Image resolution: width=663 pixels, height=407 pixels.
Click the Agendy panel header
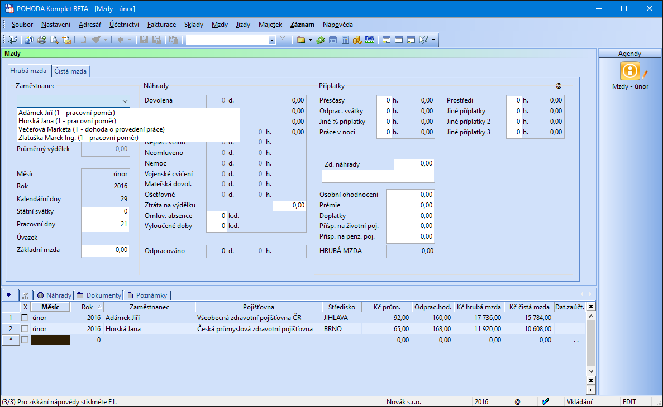(x=629, y=53)
